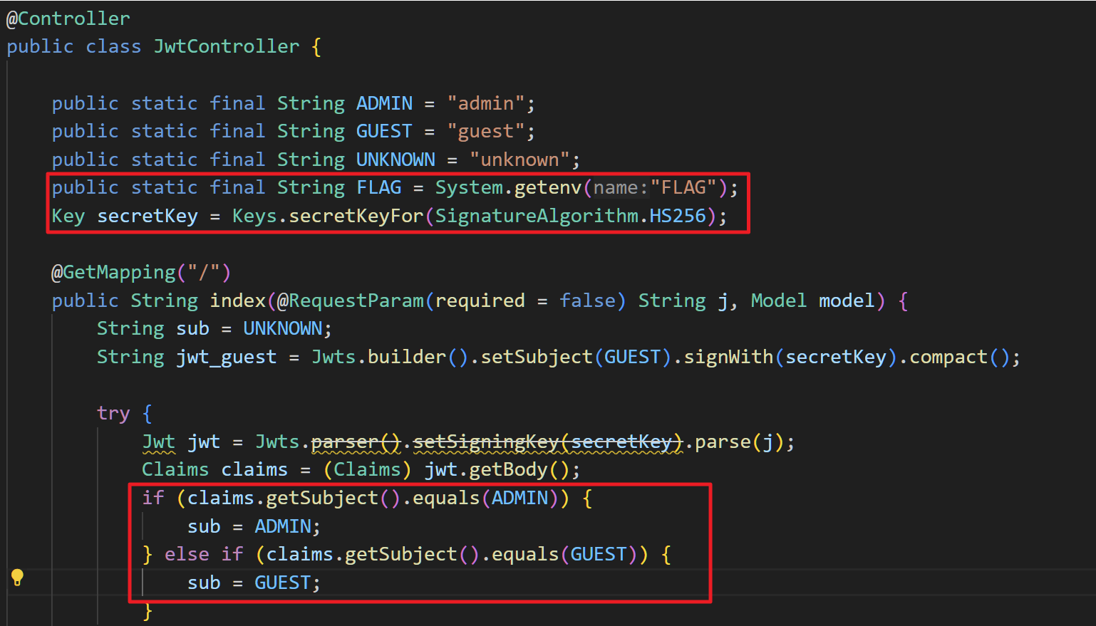Click the "name:" inlay hint
Screen dimensions: 1096x626
(x=620, y=187)
